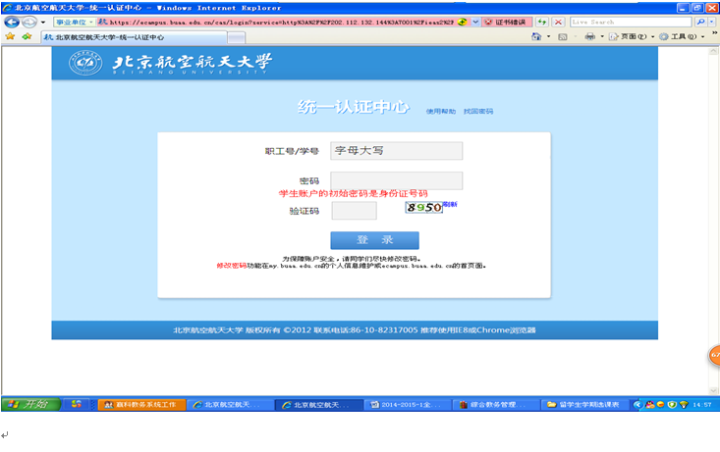Click the home icon in IE command bar
720x452 pixels.
click(x=538, y=36)
